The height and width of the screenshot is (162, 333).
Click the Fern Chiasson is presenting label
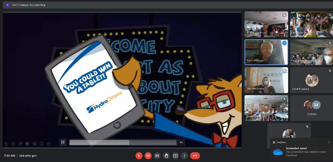tap(29, 5)
